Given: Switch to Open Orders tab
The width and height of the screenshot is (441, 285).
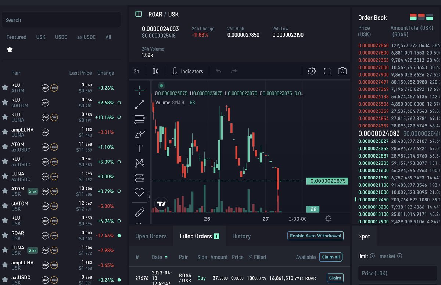Looking at the screenshot, I should pyautogui.click(x=151, y=236).
